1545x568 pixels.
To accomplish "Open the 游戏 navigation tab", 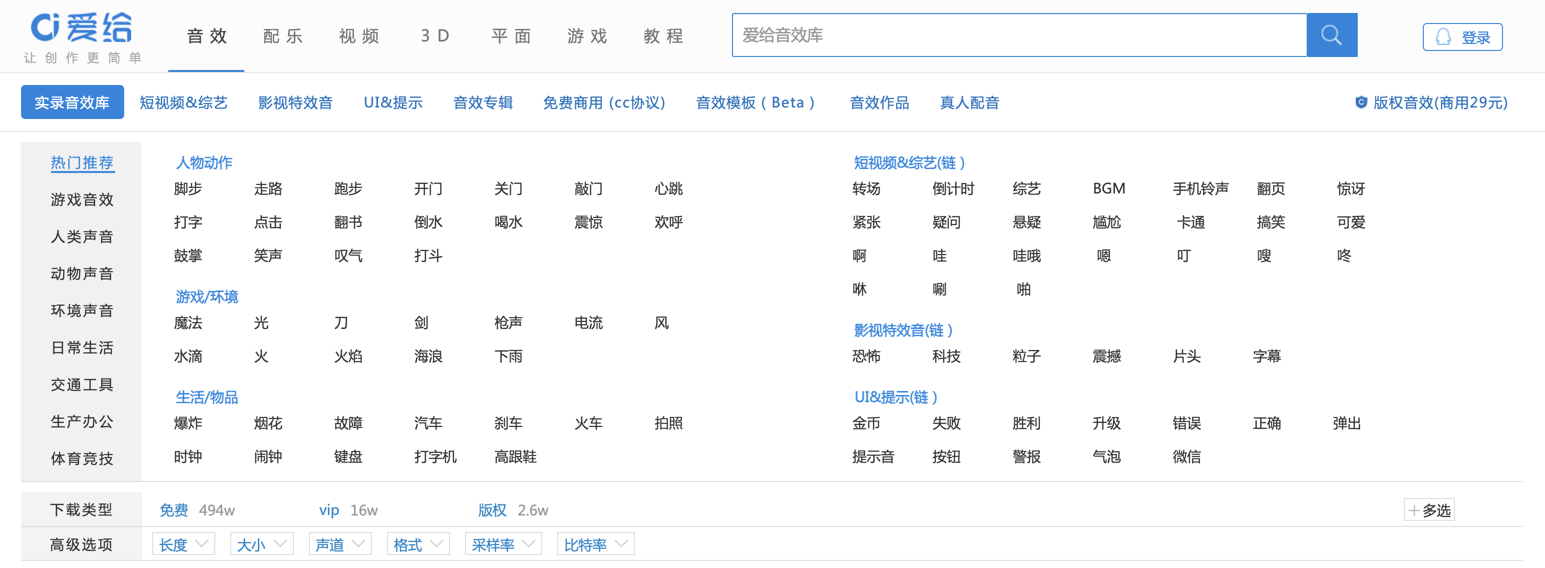I will point(587,36).
